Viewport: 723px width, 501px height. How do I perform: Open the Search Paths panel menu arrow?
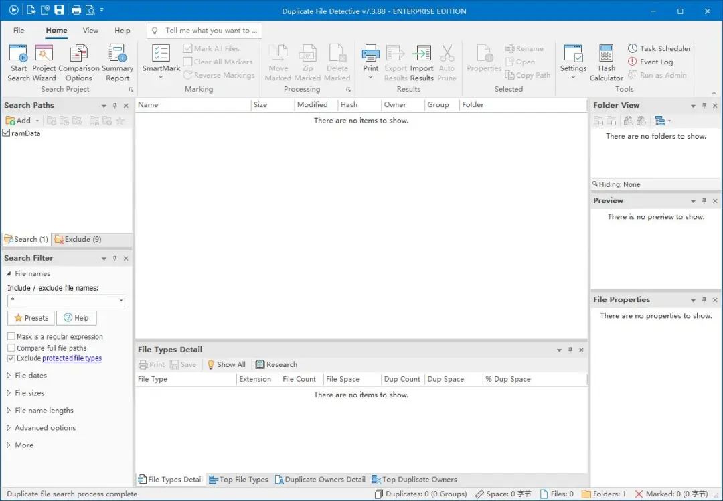(104, 106)
